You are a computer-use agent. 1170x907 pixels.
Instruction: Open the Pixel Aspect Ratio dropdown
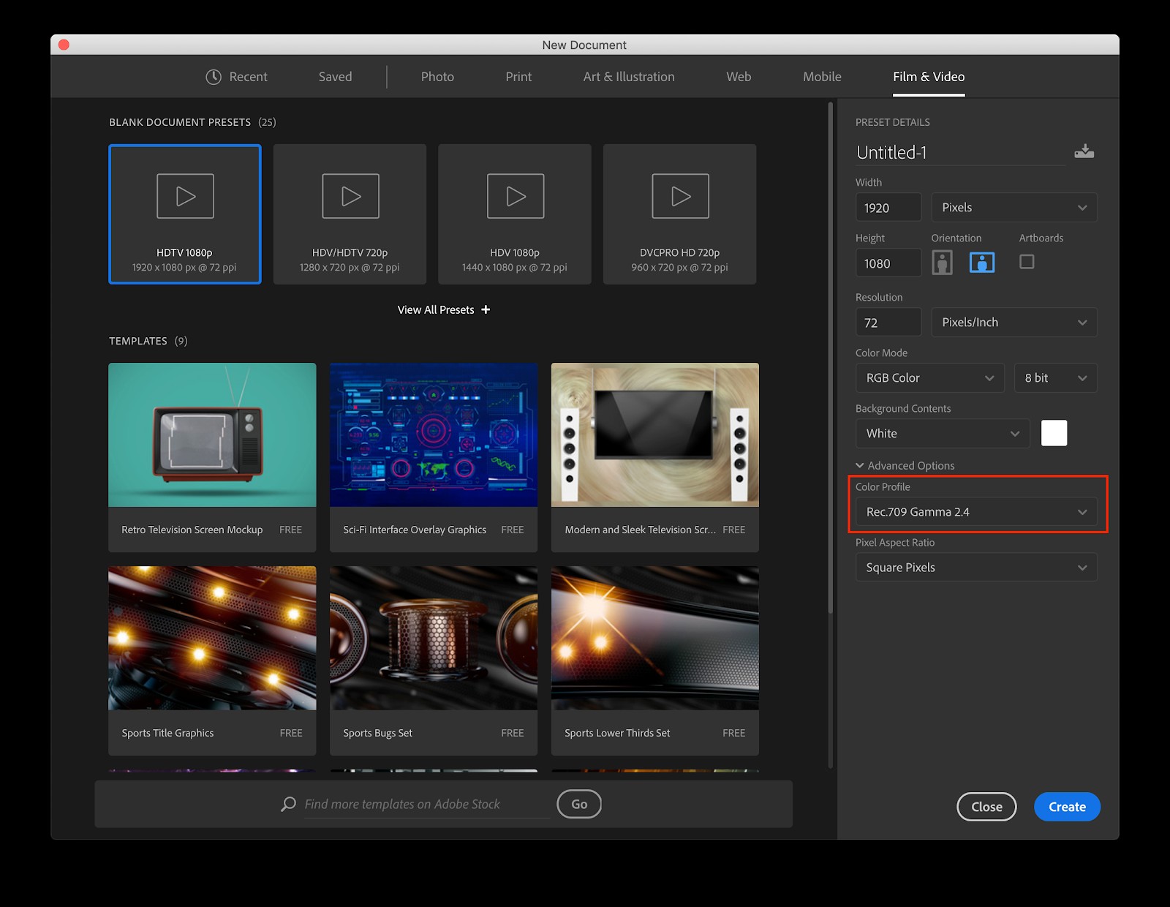click(976, 567)
